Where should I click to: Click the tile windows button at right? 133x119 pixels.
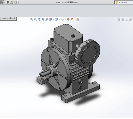pyautogui.click(x=130, y=19)
